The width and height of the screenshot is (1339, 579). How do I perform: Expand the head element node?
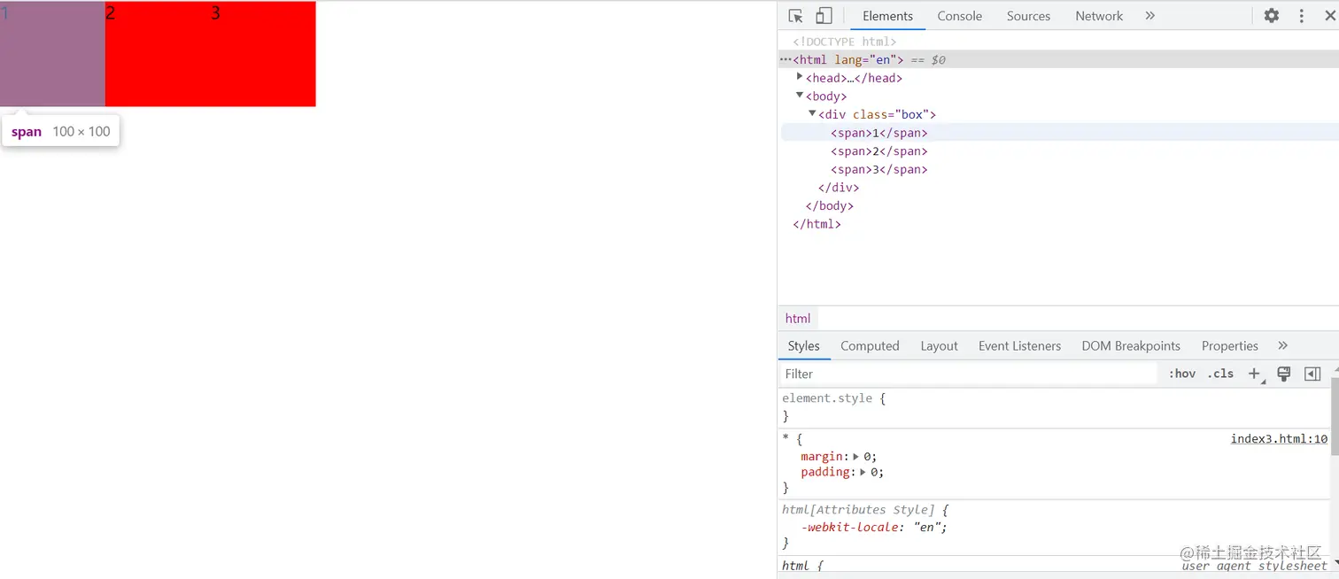pos(800,77)
